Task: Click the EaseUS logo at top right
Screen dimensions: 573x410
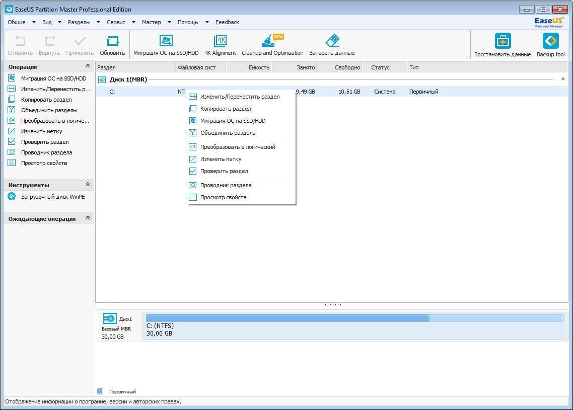Action: (x=548, y=22)
